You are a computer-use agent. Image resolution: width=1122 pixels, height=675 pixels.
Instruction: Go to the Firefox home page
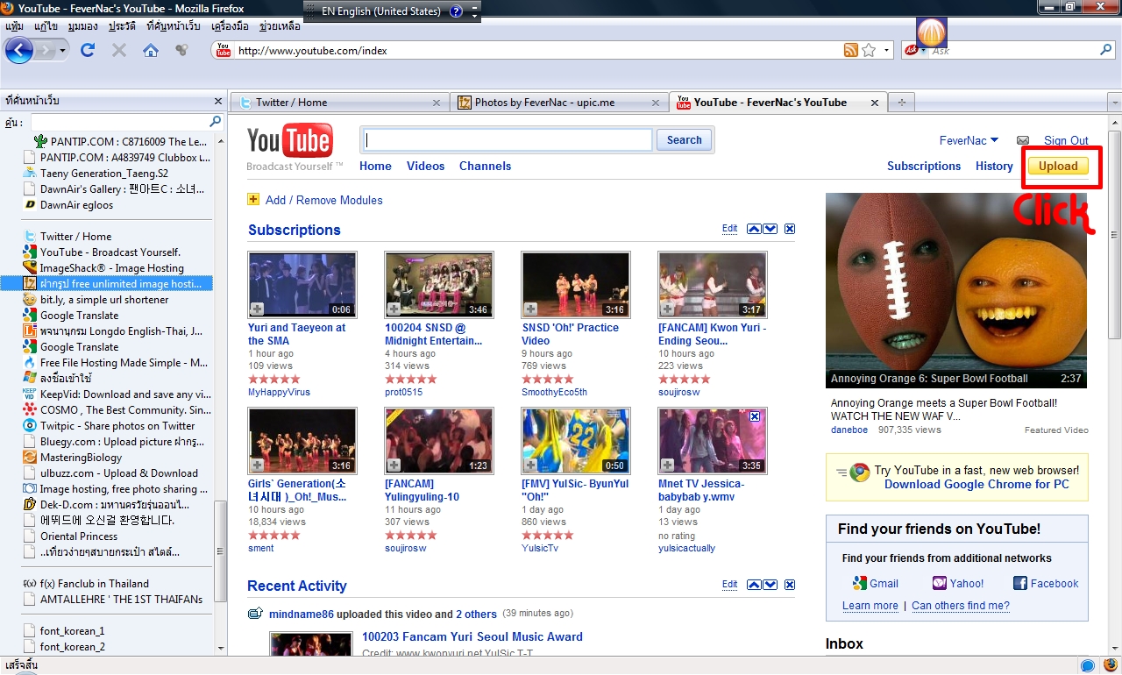151,50
